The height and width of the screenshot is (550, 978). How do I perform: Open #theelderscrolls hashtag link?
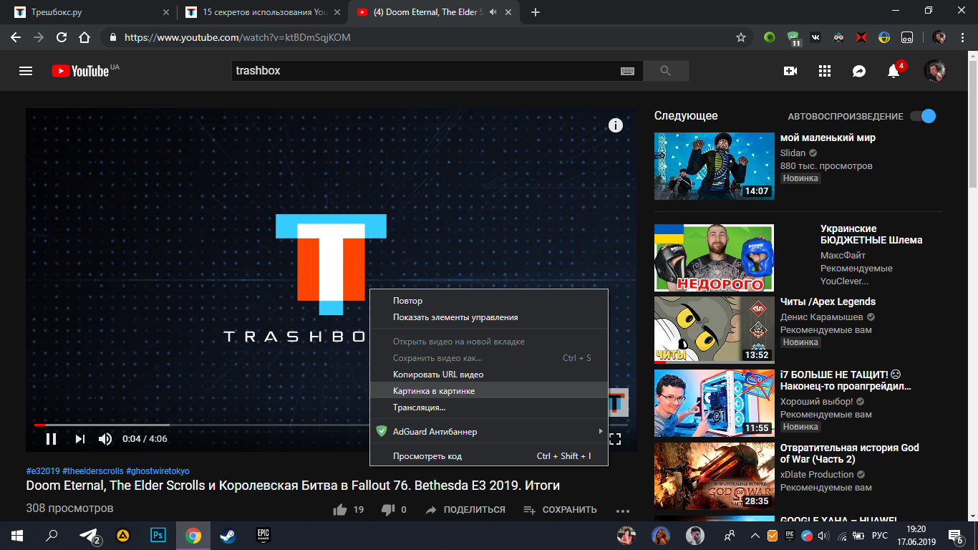coord(93,471)
